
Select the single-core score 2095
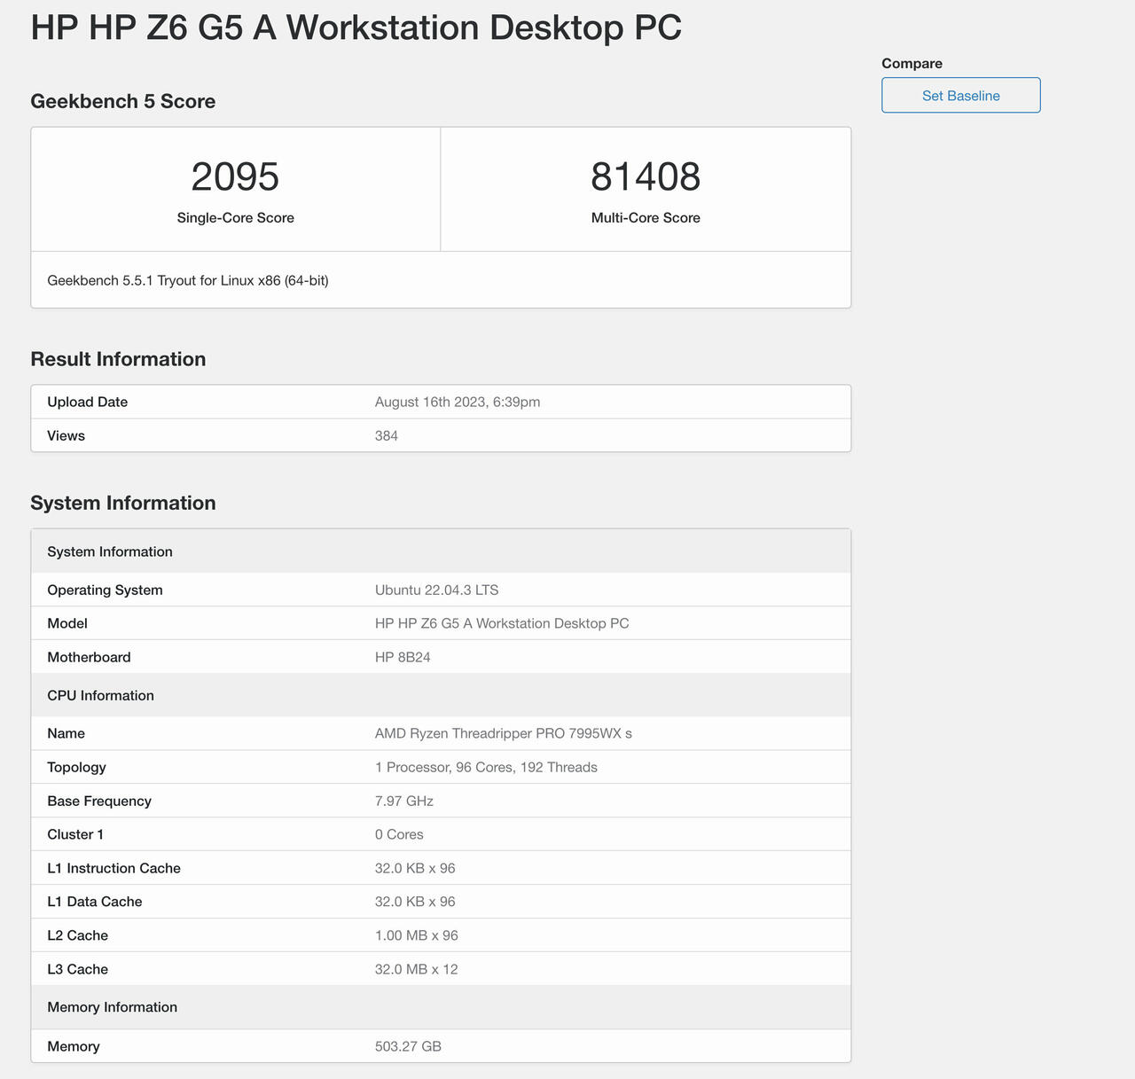(235, 176)
